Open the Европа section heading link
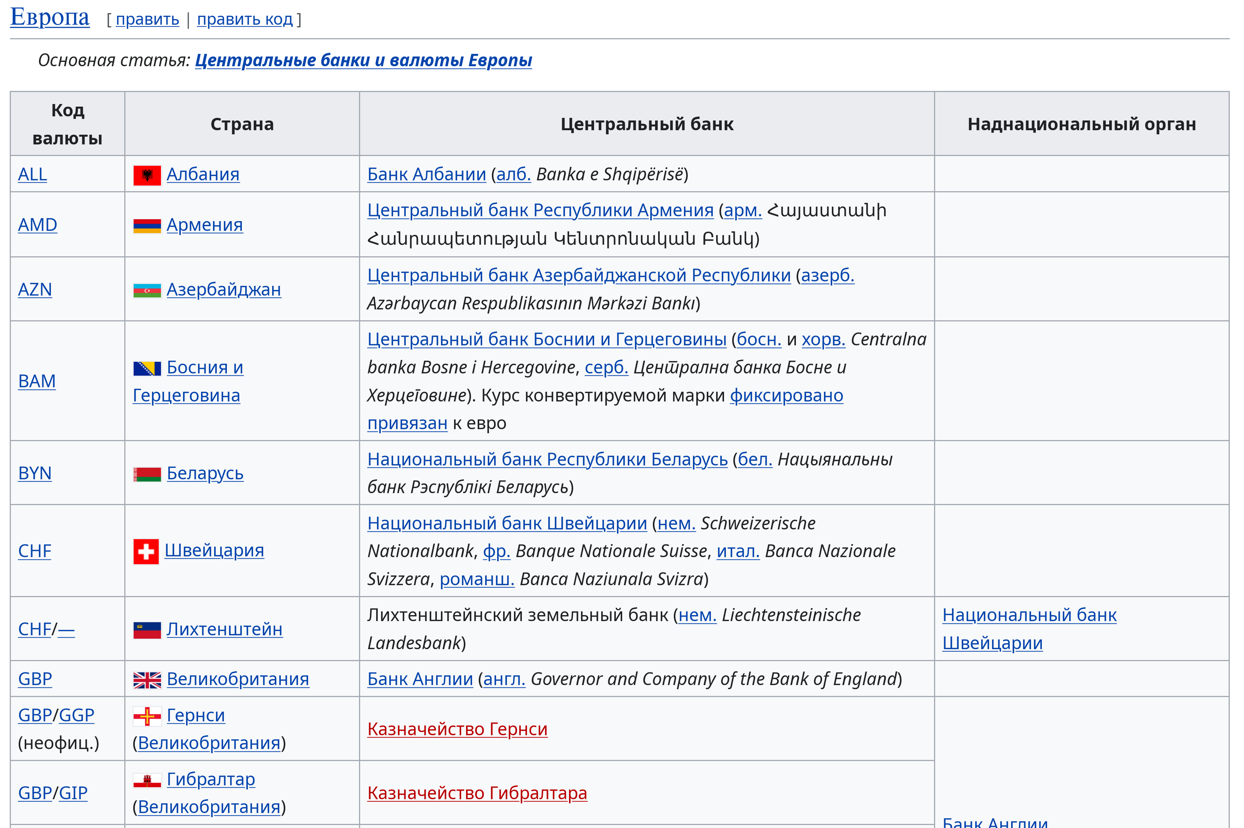This screenshot has width=1244, height=828. pyautogui.click(x=50, y=17)
